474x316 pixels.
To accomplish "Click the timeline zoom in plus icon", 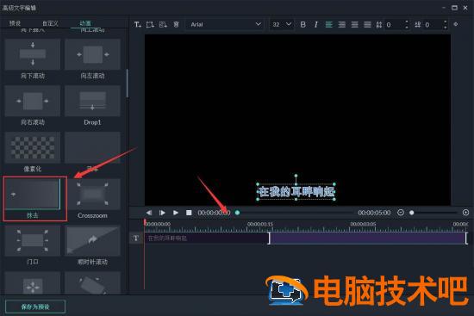I will coord(465,213).
